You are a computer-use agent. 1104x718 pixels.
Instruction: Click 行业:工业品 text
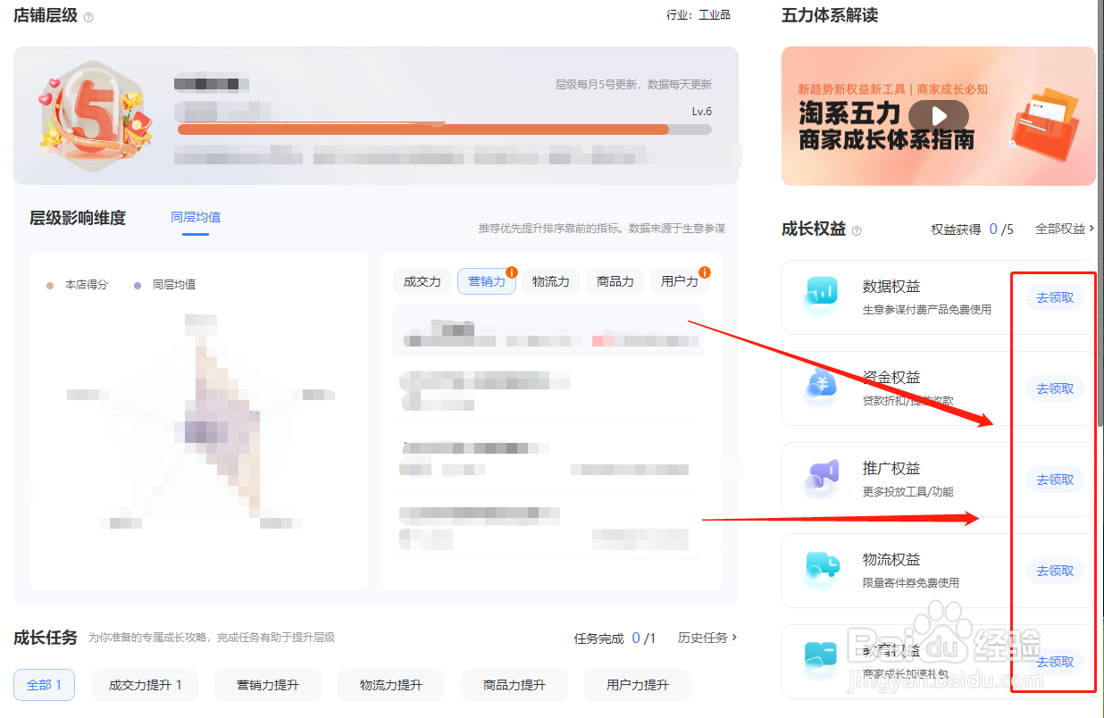tap(698, 15)
